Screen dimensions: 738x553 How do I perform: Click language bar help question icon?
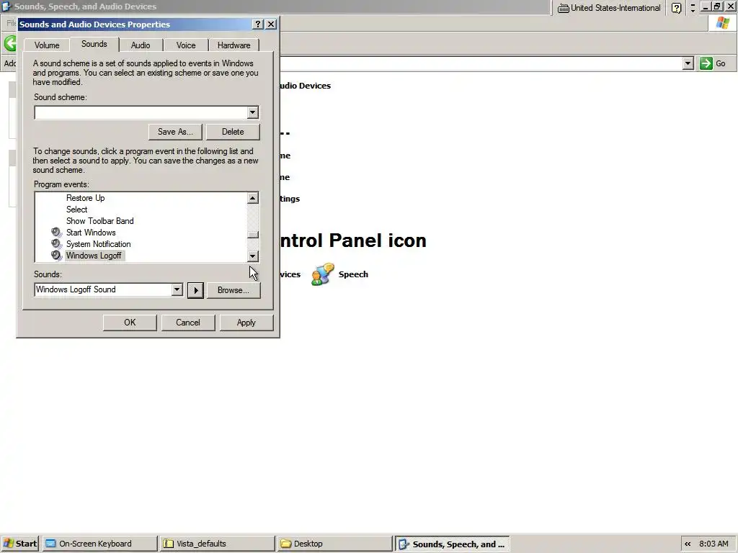pos(676,8)
